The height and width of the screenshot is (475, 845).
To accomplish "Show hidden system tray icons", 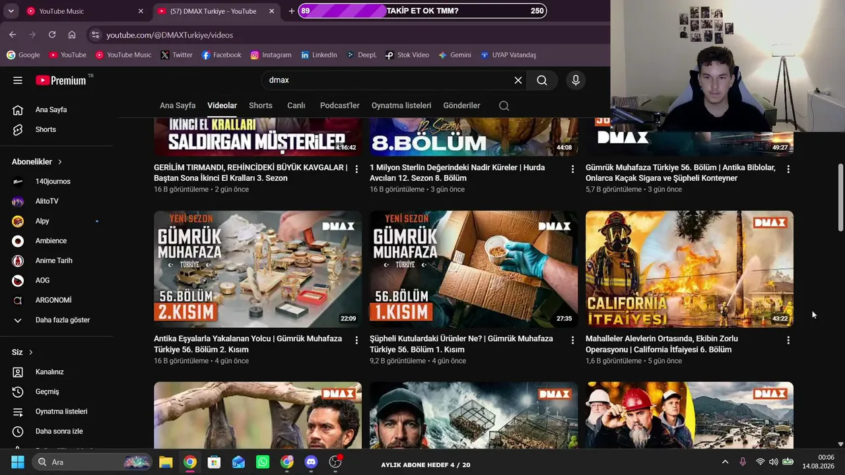I will (x=725, y=462).
